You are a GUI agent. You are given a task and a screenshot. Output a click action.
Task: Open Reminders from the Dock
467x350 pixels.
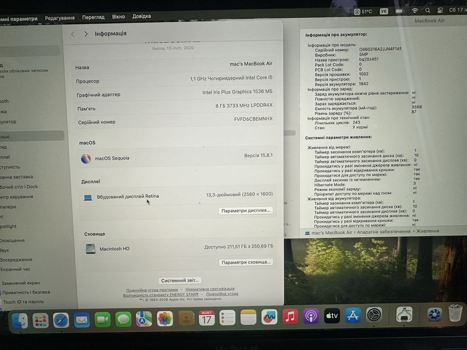(228, 318)
